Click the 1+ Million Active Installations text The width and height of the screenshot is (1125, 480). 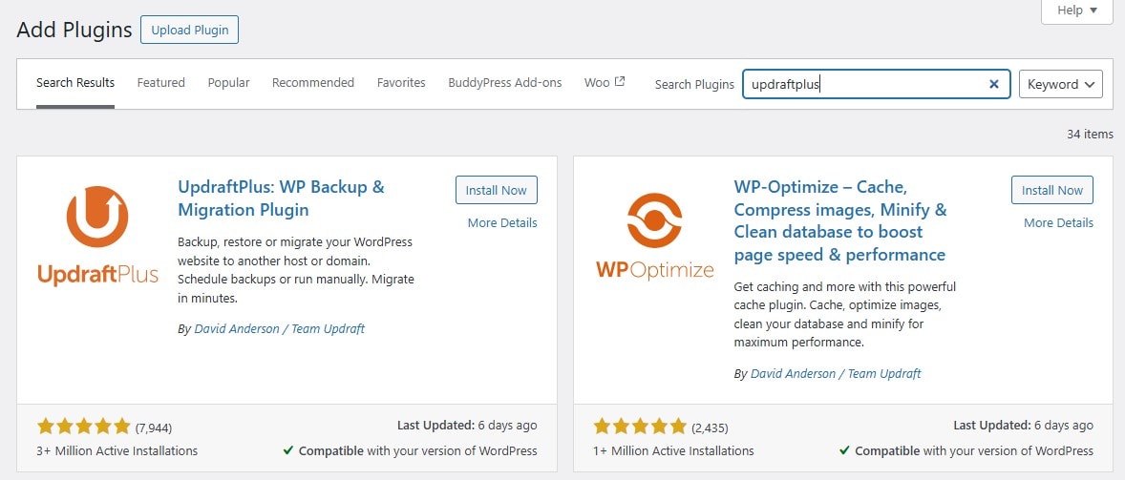coord(673,450)
